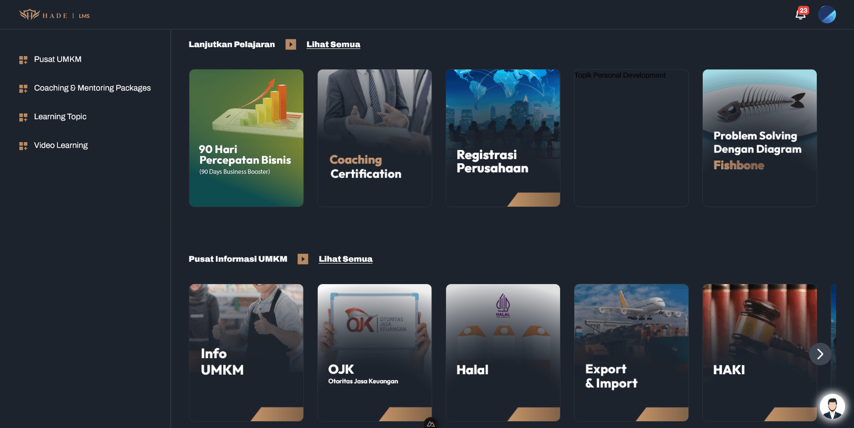854x428 pixels.
Task: Click the Pusat UMKM sidebar icon
Action: [23, 60]
